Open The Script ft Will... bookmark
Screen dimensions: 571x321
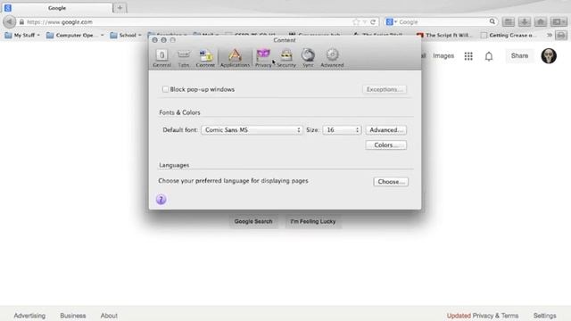click(444, 36)
